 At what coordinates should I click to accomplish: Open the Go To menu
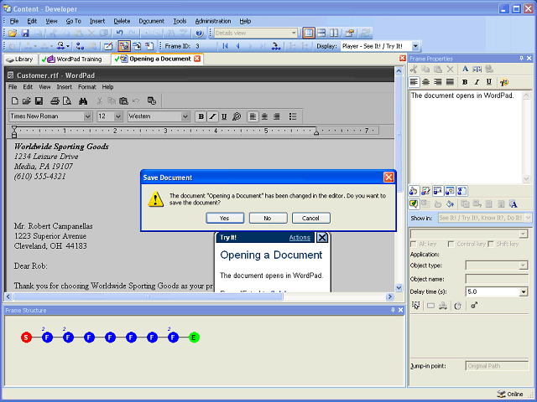point(73,21)
